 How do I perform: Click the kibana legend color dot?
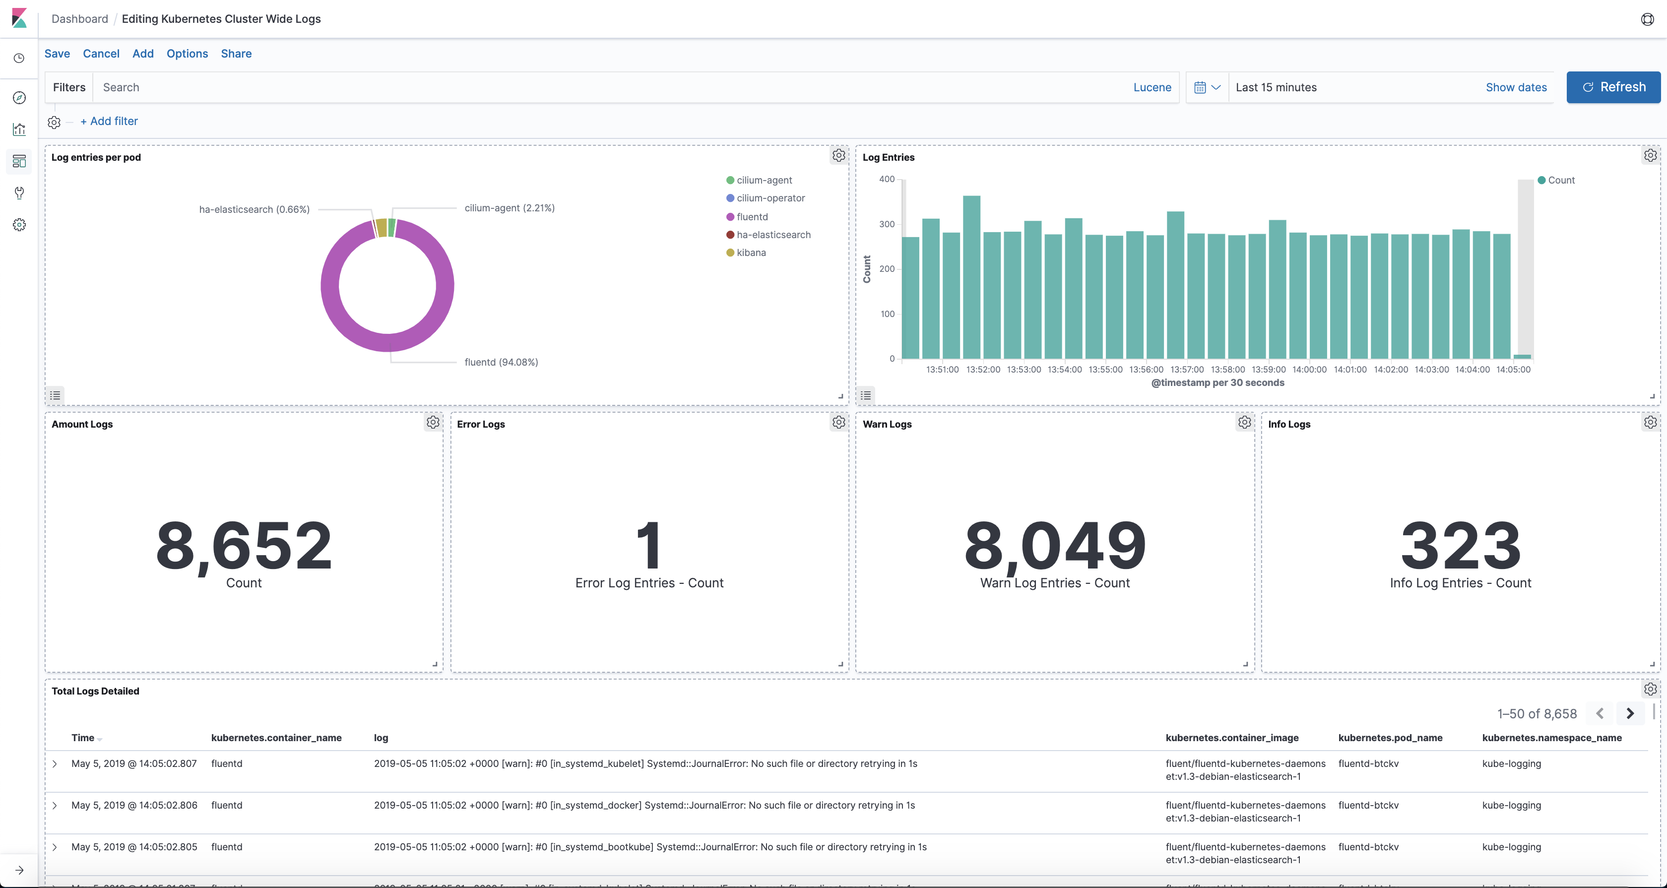point(730,253)
